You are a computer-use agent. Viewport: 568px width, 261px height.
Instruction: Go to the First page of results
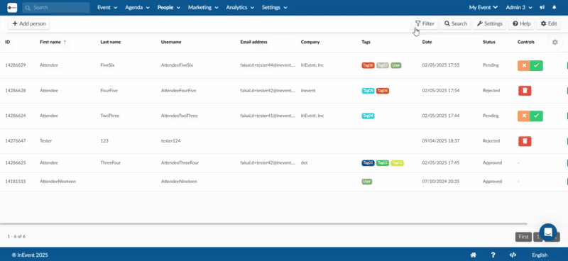tap(523, 237)
